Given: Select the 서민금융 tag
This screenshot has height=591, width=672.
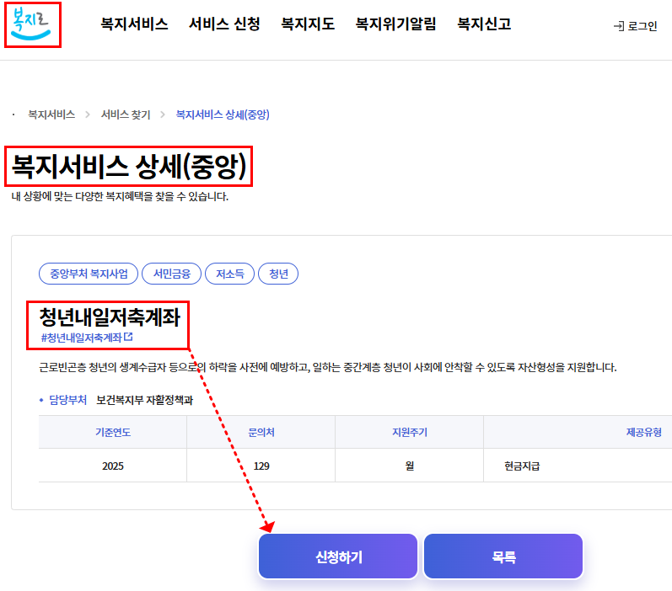Looking at the screenshot, I should 171,274.
